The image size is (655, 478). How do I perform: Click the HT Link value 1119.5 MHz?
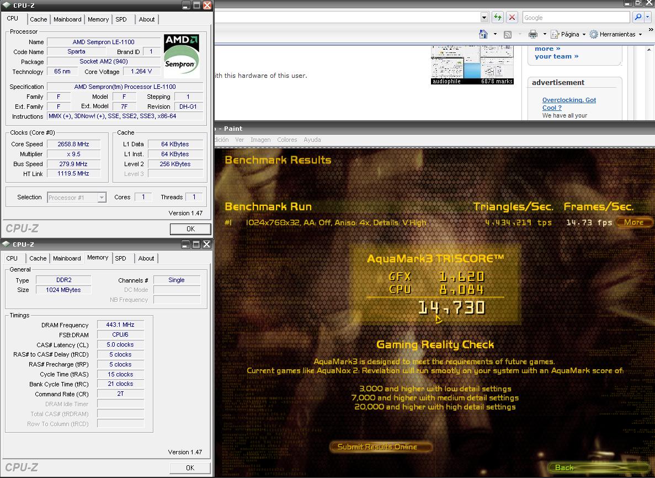coord(73,173)
